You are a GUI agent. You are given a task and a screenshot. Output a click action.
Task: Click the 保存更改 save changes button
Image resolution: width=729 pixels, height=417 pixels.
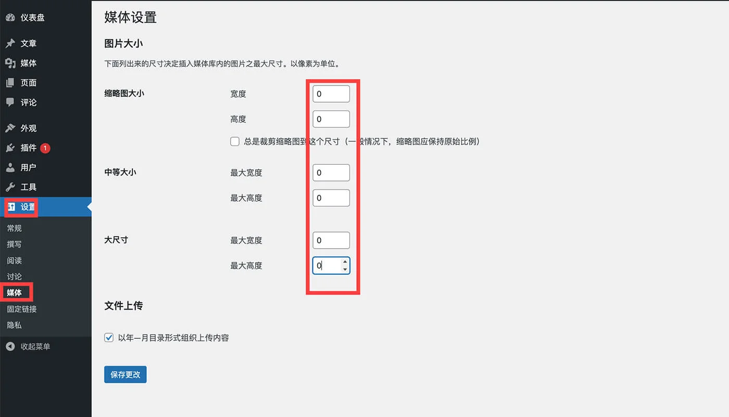coord(125,374)
